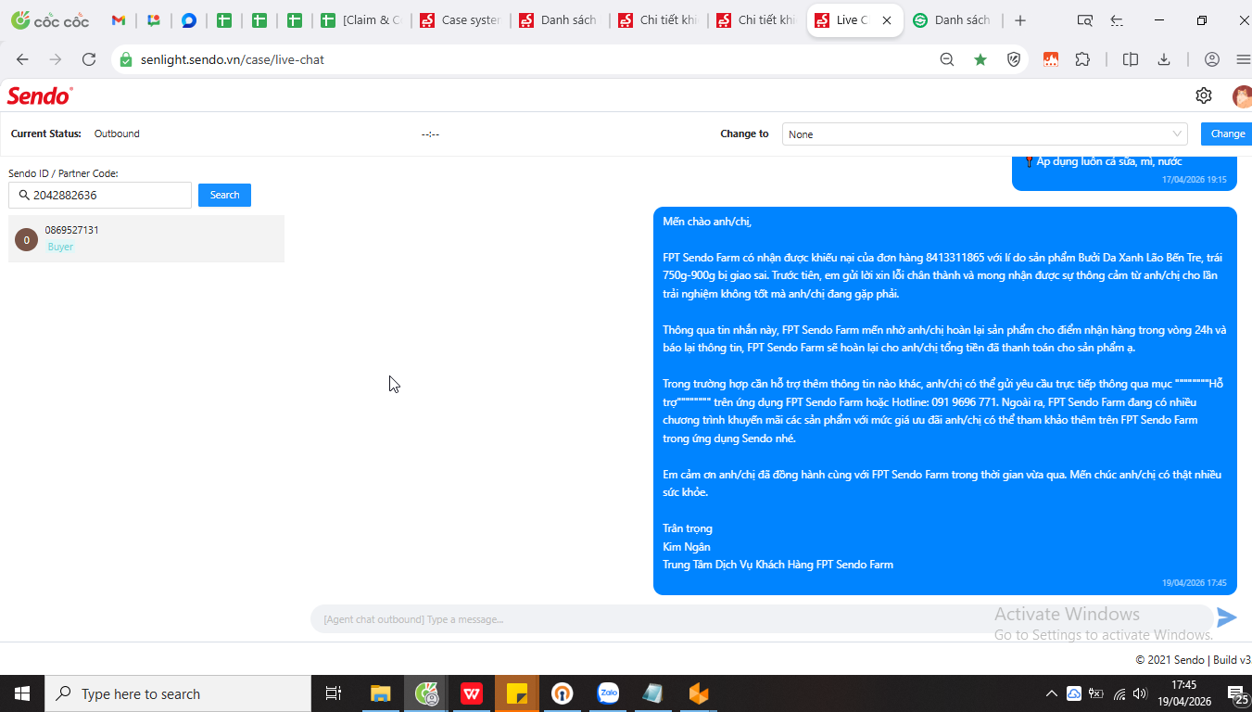Screen dimensions: 1252x712
Task: Open the Sendo settings gear
Action: (x=1203, y=95)
